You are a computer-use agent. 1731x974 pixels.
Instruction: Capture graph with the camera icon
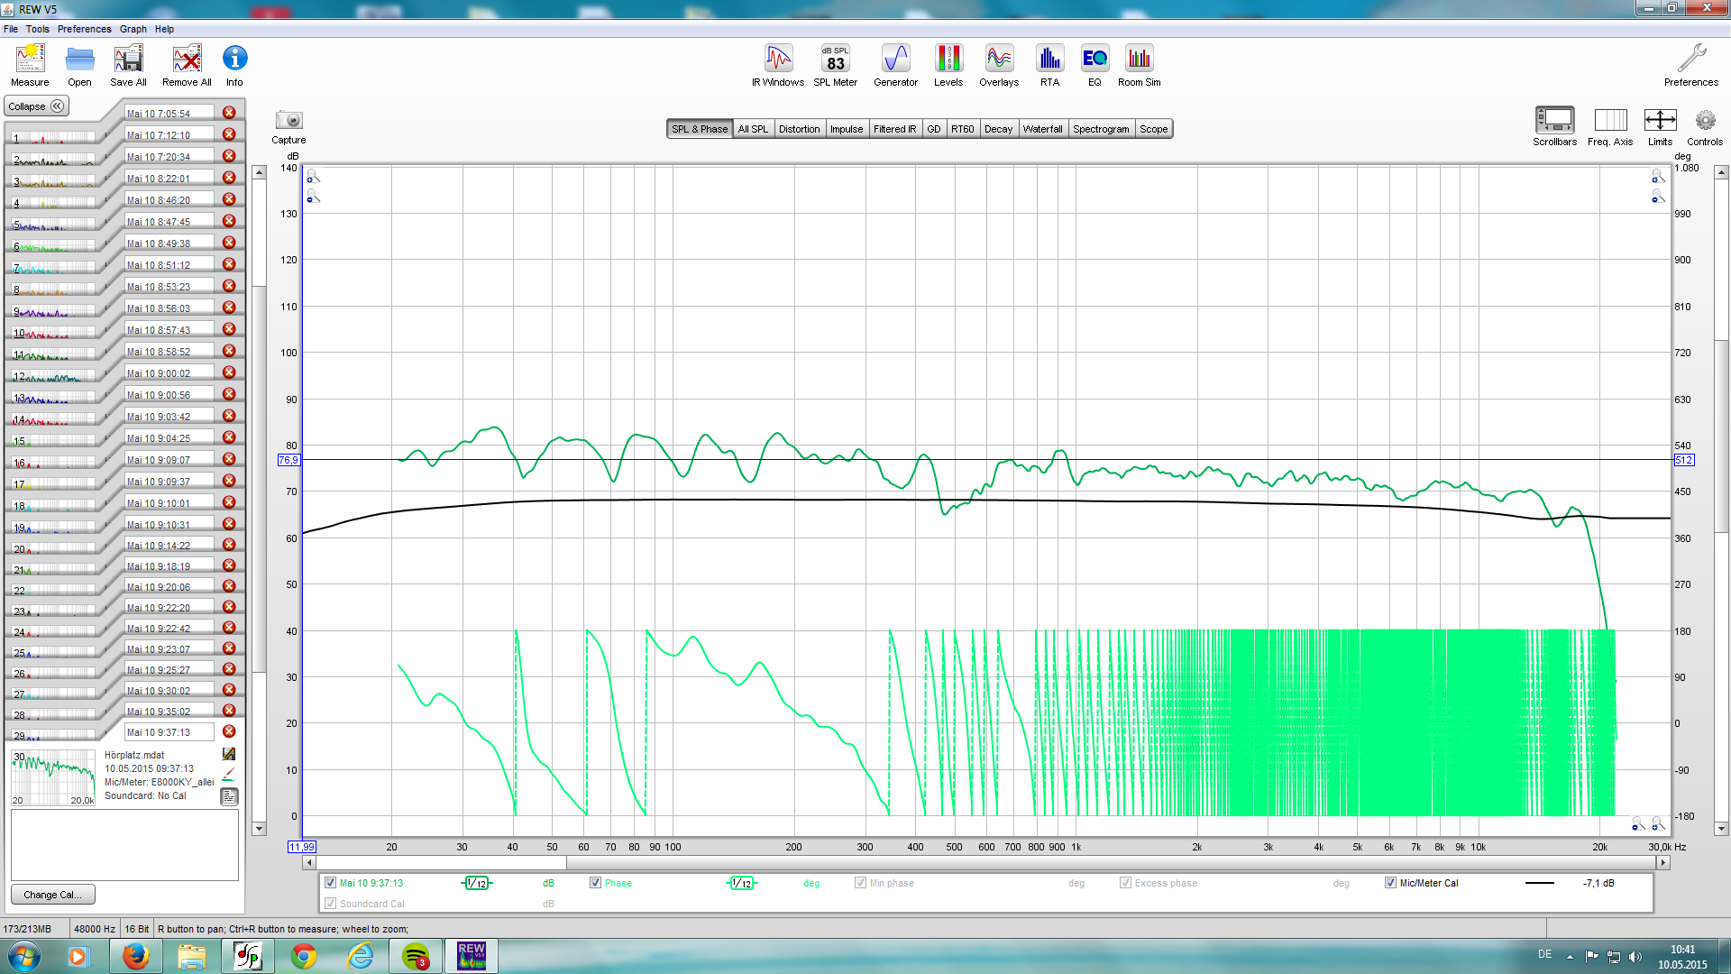[x=288, y=121]
